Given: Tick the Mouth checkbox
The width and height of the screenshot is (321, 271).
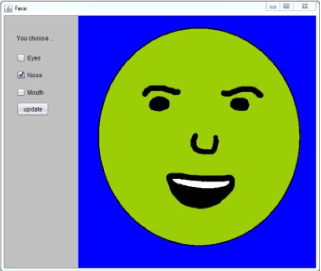Looking at the screenshot, I should [21, 92].
